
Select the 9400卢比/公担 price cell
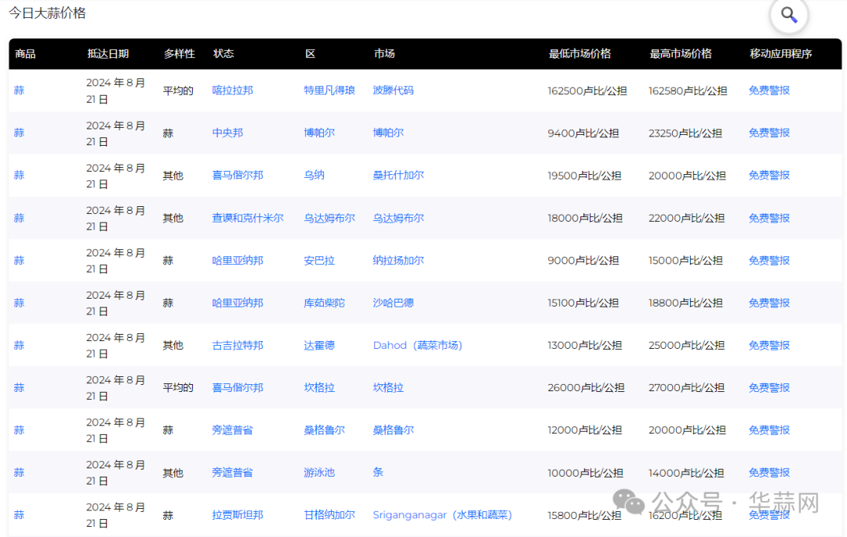[x=583, y=132]
